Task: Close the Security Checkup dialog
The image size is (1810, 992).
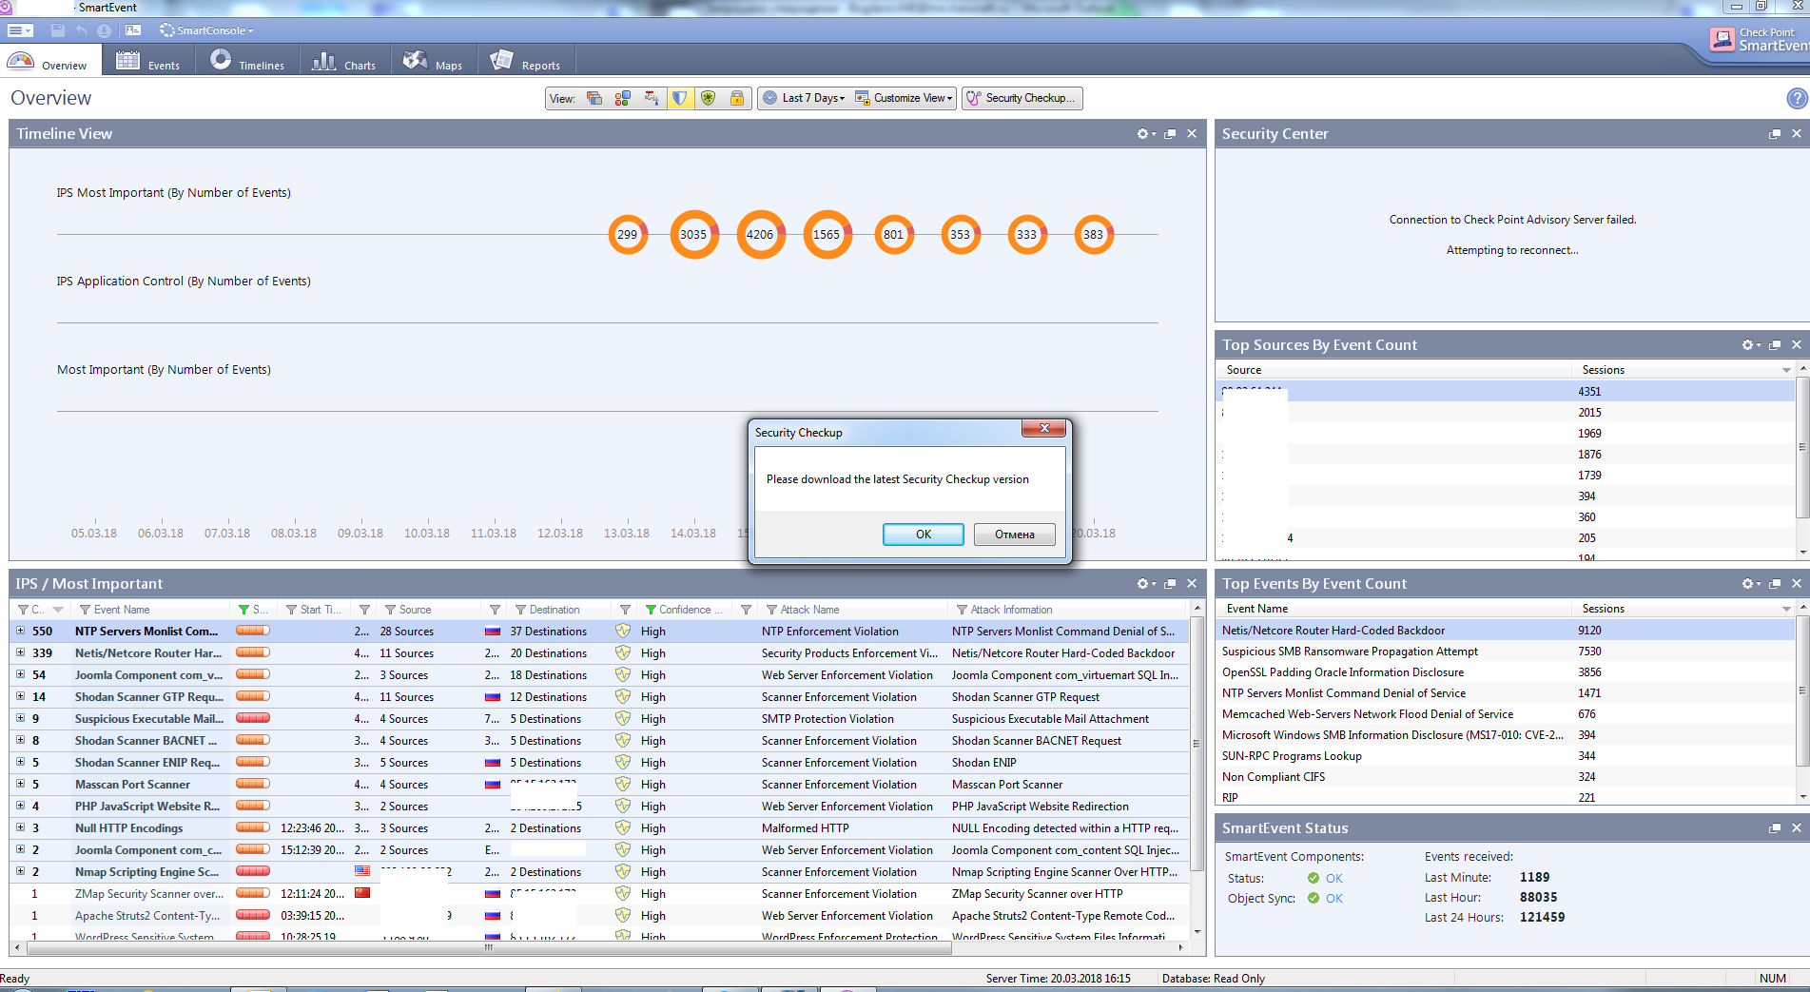Action: coord(1043,428)
